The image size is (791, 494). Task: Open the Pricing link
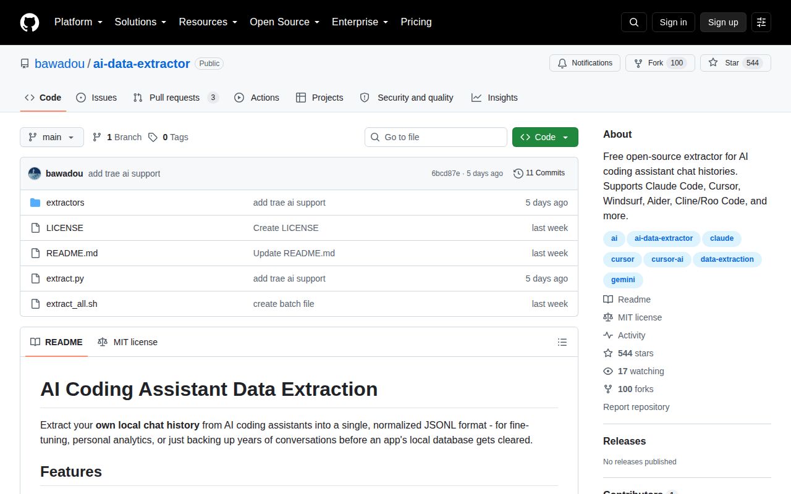click(x=416, y=22)
